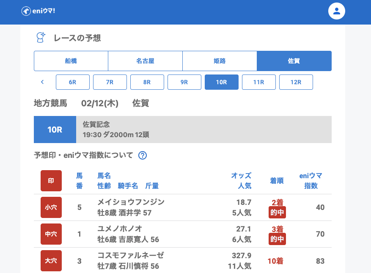Switch to the 姫路 racecourse tab
This screenshot has width=371, height=273.
click(220, 61)
